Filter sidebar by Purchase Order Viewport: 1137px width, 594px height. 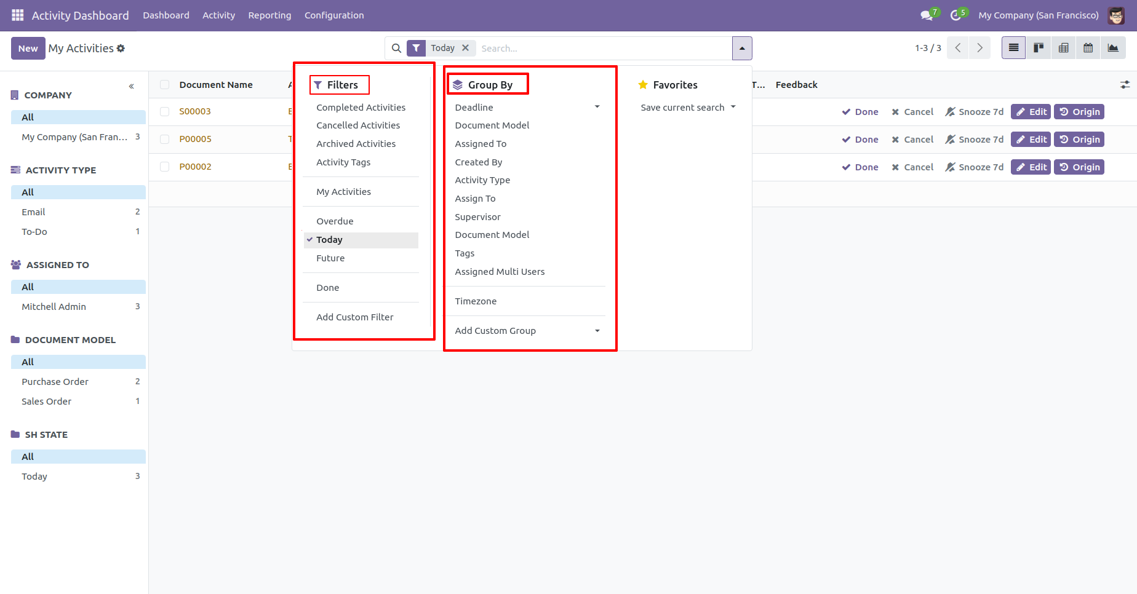coord(78,382)
